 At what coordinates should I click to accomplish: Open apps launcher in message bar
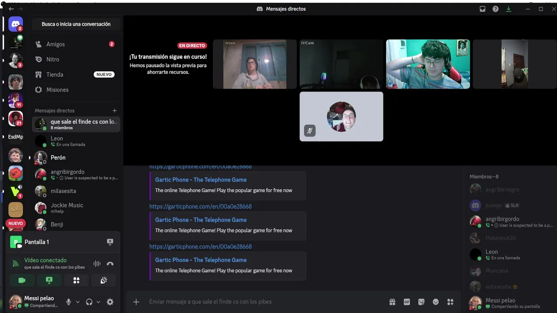coord(450,302)
